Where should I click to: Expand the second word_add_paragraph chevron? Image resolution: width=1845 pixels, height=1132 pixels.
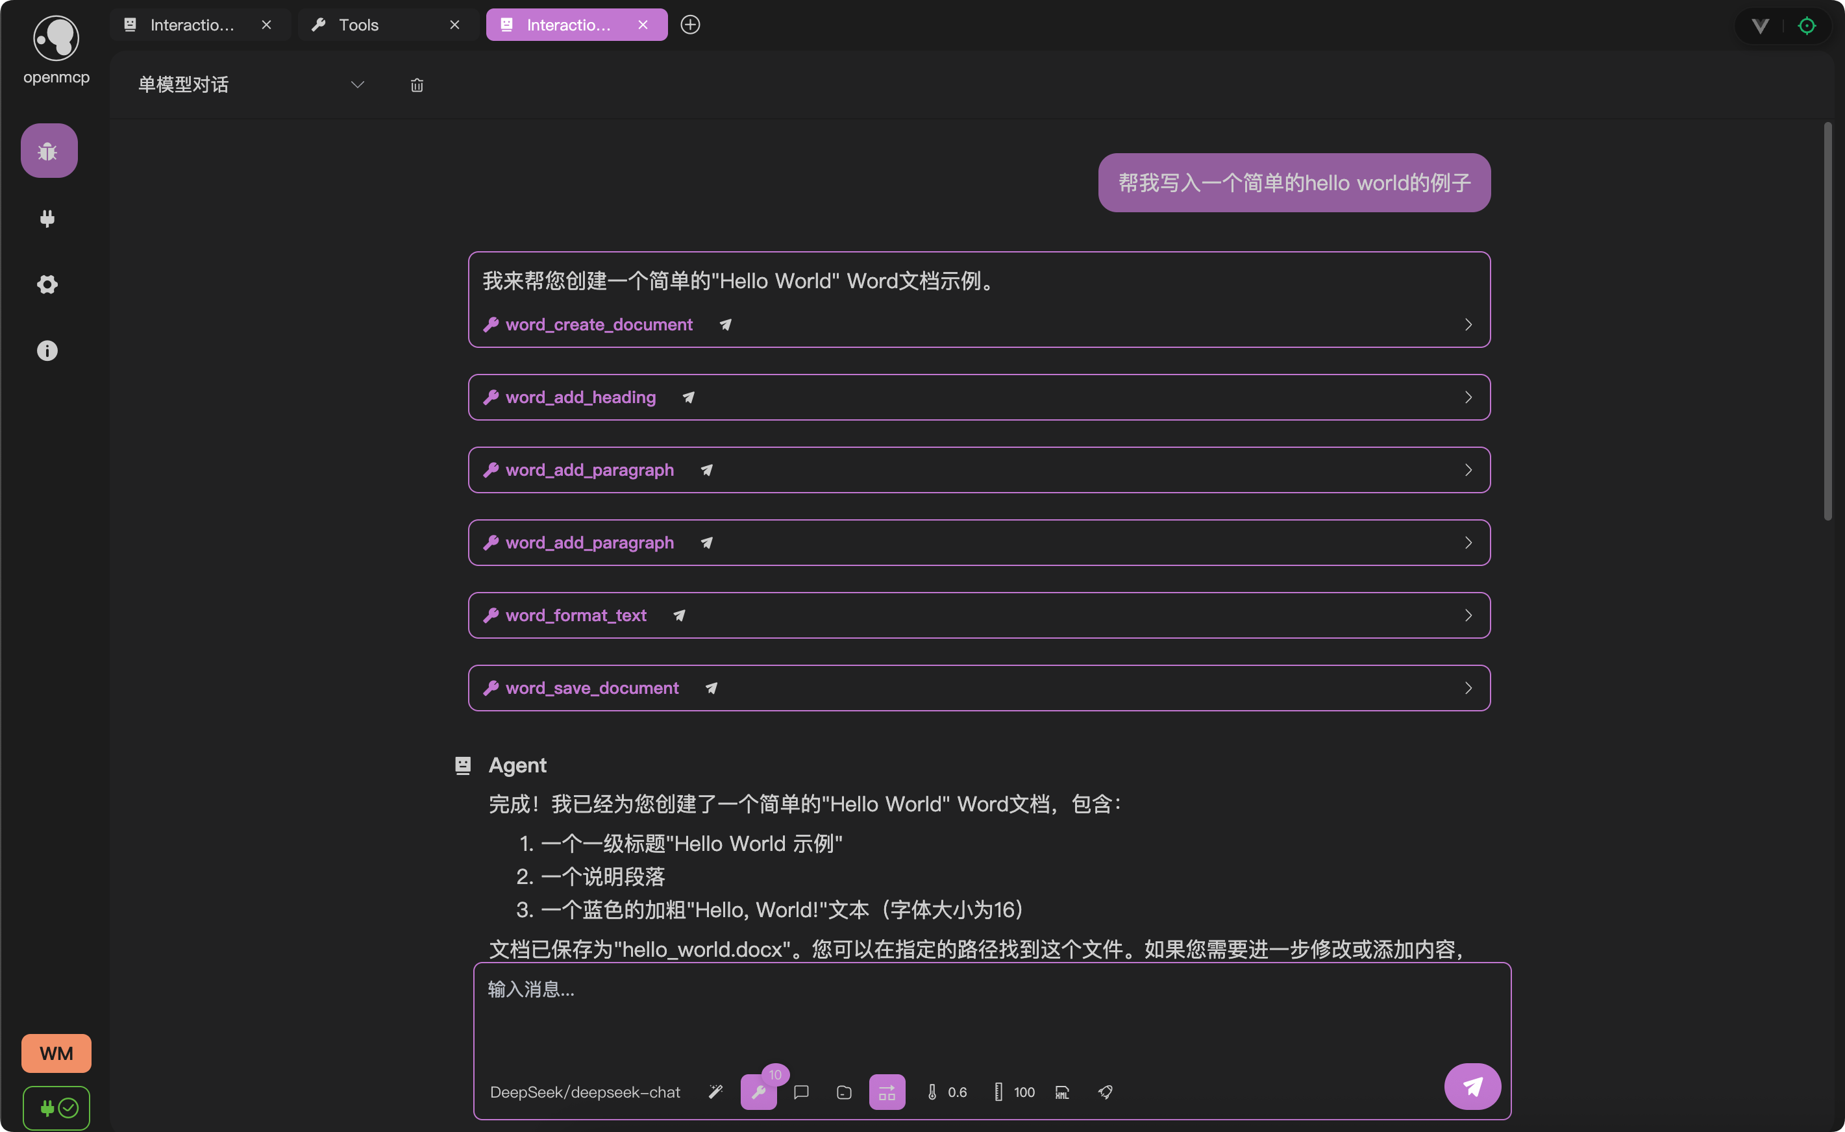(x=1468, y=542)
